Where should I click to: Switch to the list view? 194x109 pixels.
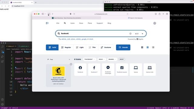153,47
